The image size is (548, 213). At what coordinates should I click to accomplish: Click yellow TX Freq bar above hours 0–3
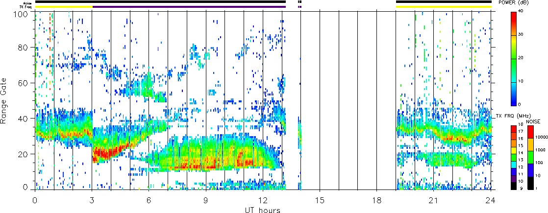64,7
